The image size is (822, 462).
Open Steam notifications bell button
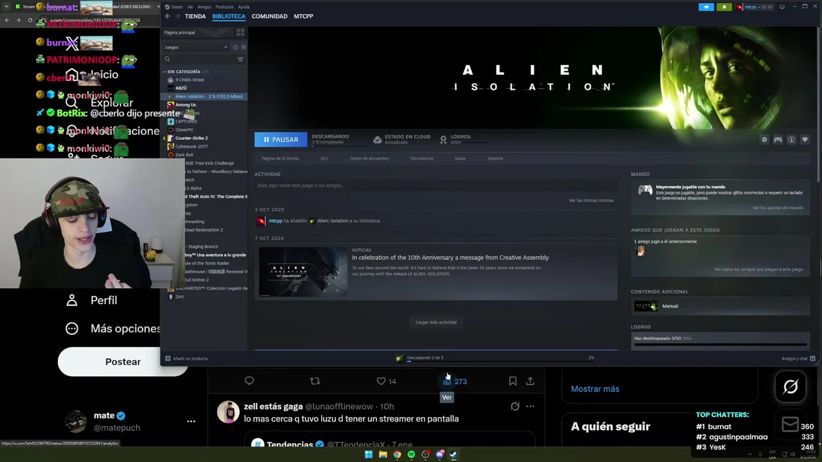[x=724, y=7]
